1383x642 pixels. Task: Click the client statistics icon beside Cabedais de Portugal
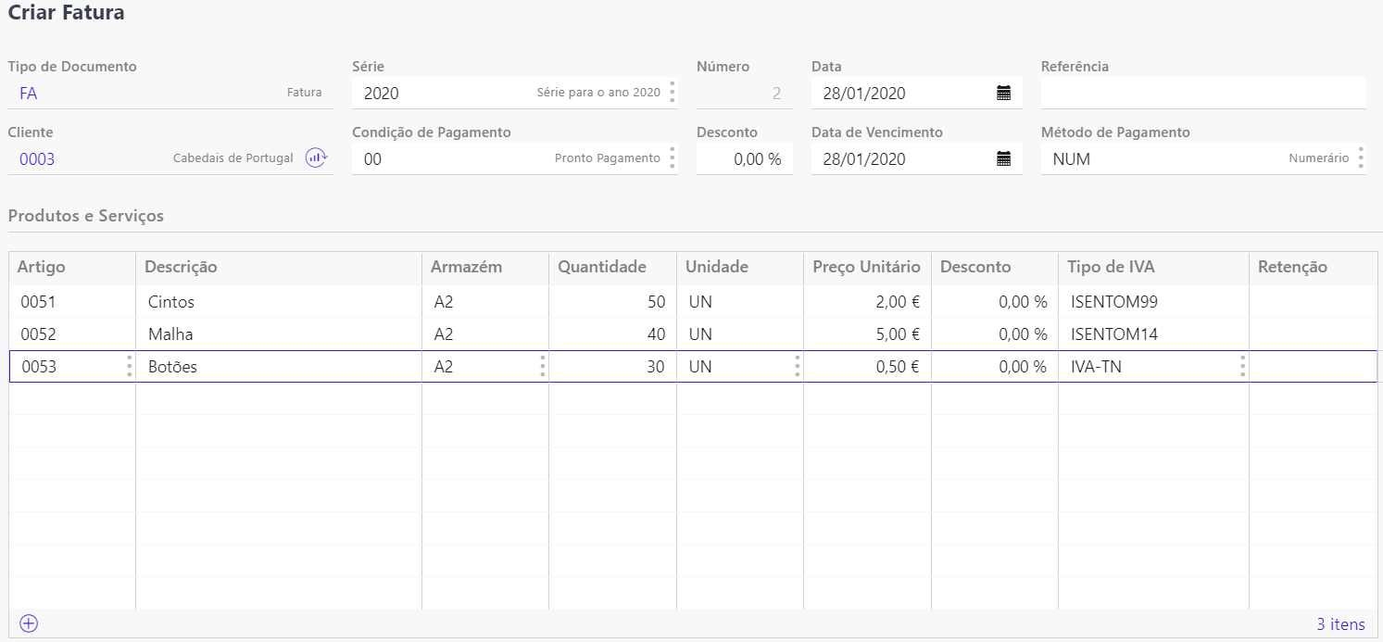click(x=317, y=158)
